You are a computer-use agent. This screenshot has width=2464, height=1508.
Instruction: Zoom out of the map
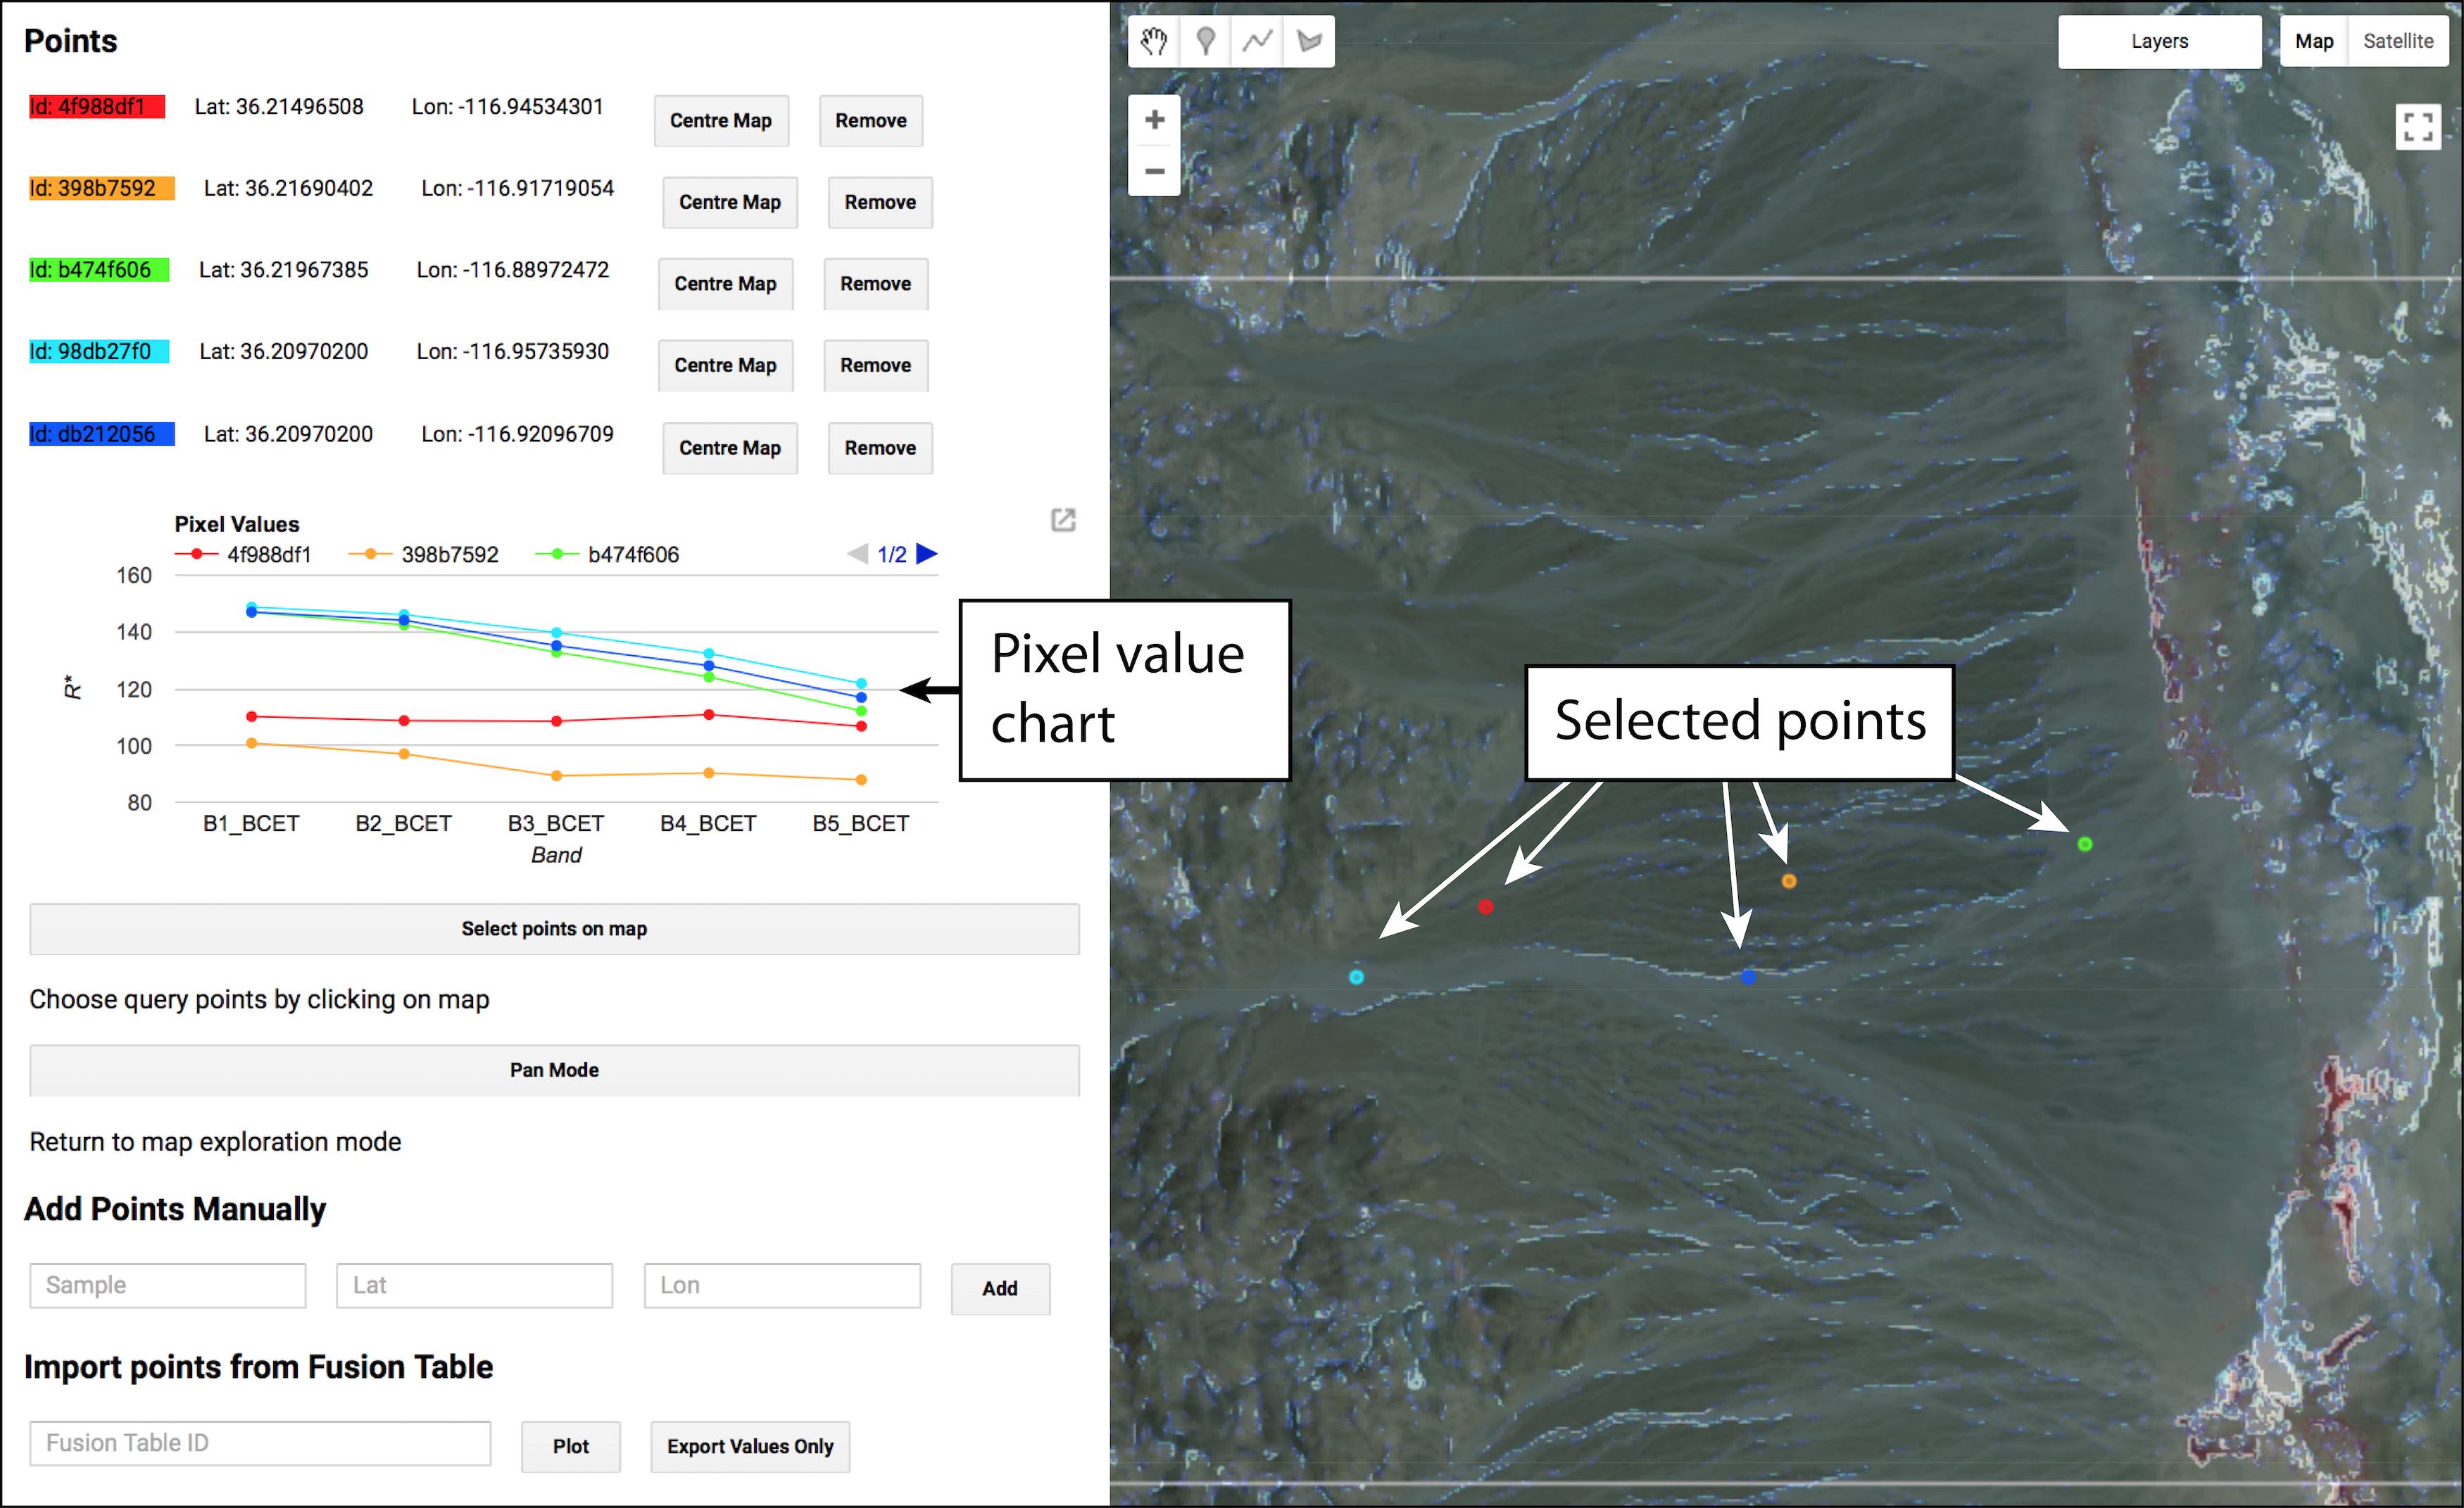1154,171
